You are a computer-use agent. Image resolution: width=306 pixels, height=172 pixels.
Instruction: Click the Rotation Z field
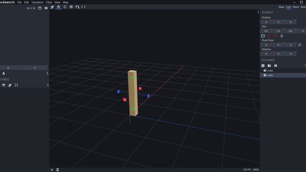click(291, 54)
